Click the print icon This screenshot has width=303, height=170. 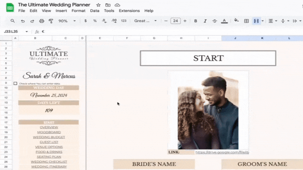[41, 21]
